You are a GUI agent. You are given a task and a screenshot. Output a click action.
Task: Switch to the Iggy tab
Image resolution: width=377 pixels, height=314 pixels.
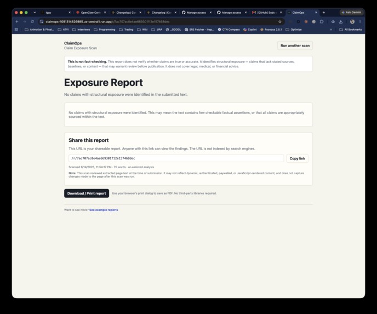tap(54, 13)
